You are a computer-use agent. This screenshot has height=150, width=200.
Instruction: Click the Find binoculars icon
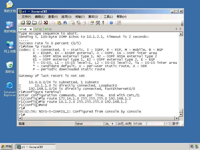click(65, 23)
